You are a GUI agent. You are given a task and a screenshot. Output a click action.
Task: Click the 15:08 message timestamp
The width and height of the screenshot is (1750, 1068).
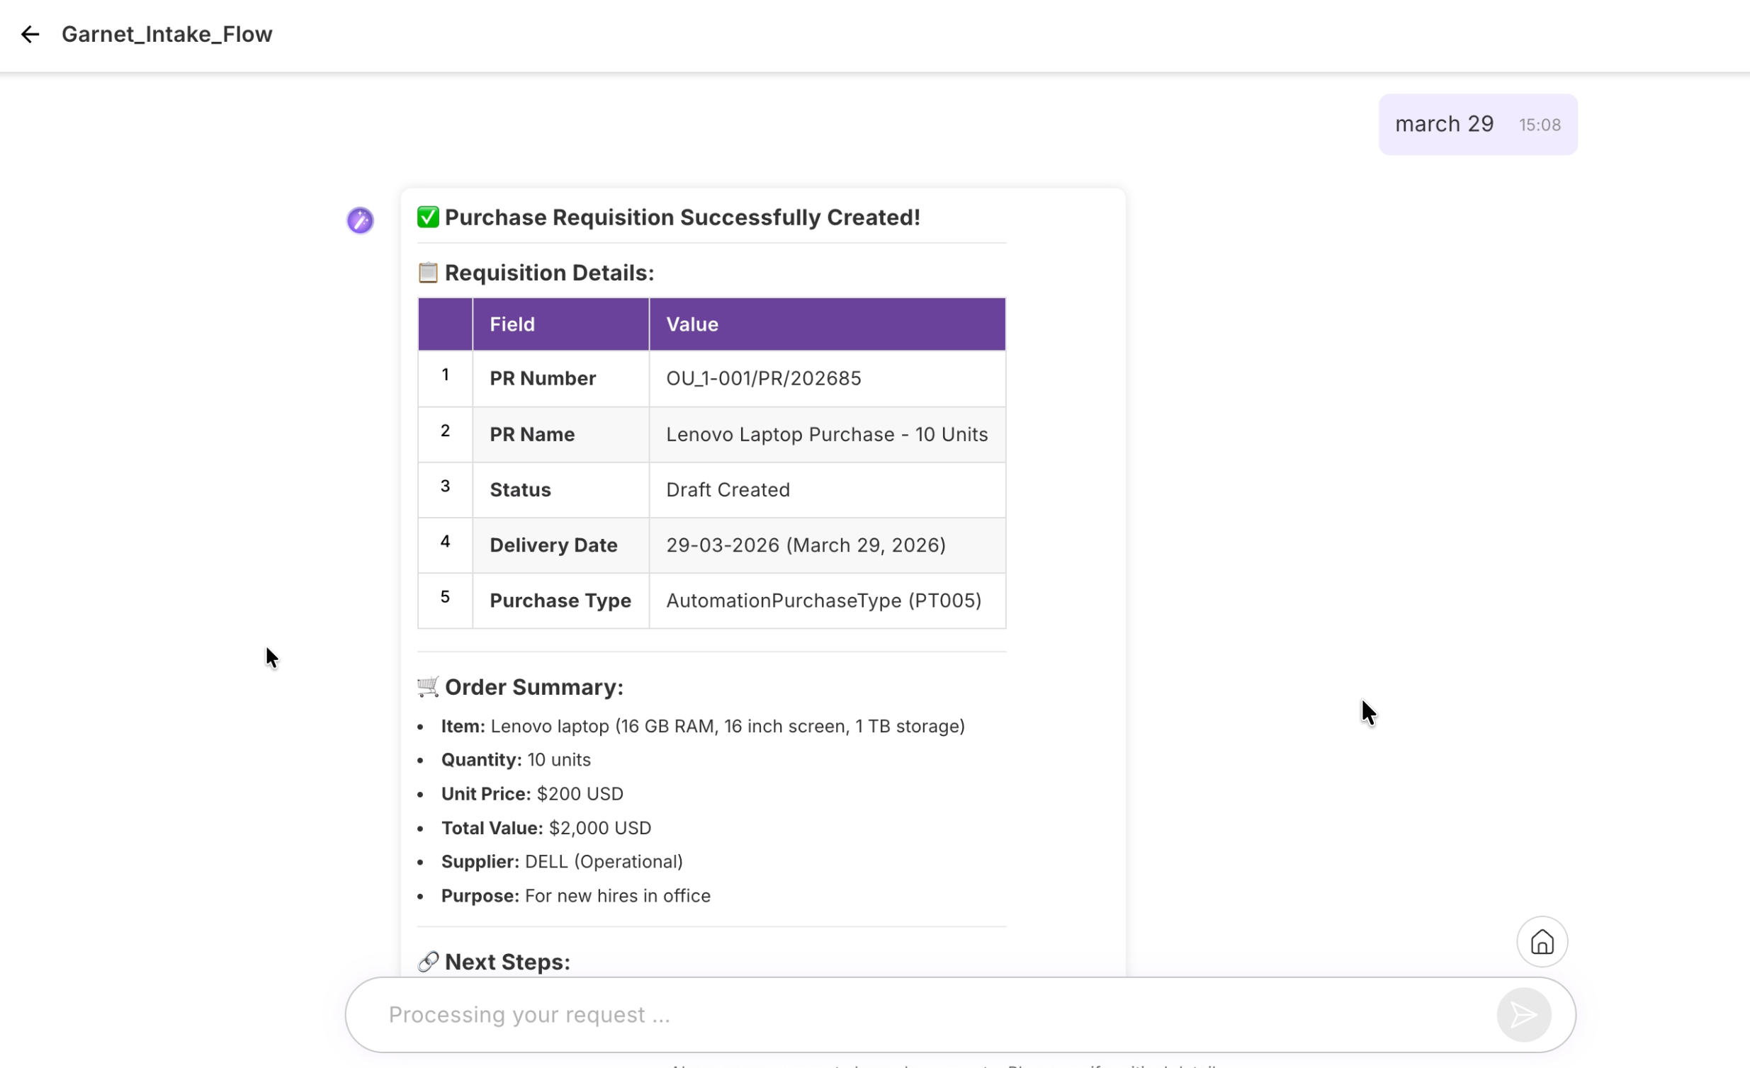[1539, 125]
